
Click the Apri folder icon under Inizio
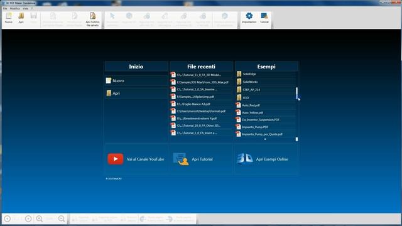point(109,93)
